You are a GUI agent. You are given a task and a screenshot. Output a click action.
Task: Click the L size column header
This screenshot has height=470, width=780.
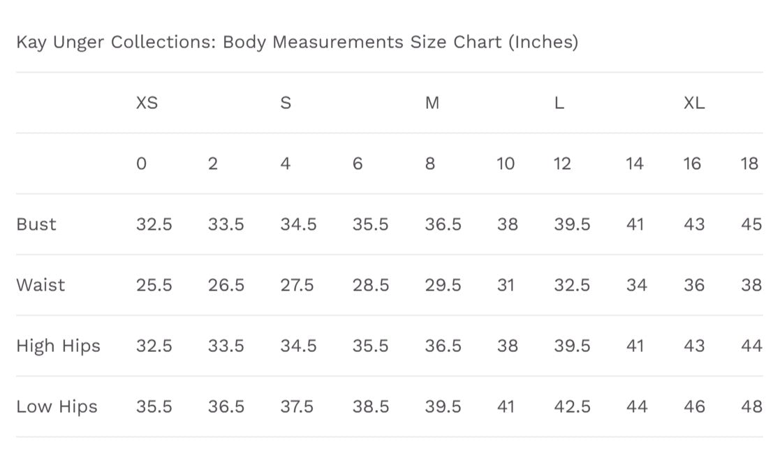(559, 103)
